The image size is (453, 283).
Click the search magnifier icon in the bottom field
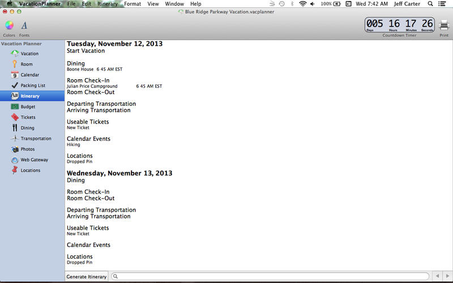coord(116,276)
